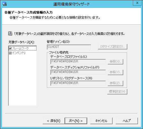Open DBサイズ設定(S)... button
This screenshot has height=129, width=143.
pos(113,47)
